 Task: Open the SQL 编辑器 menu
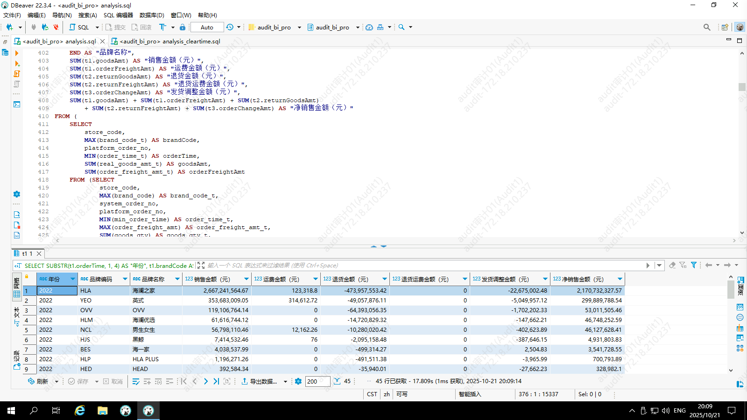coord(118,15)
